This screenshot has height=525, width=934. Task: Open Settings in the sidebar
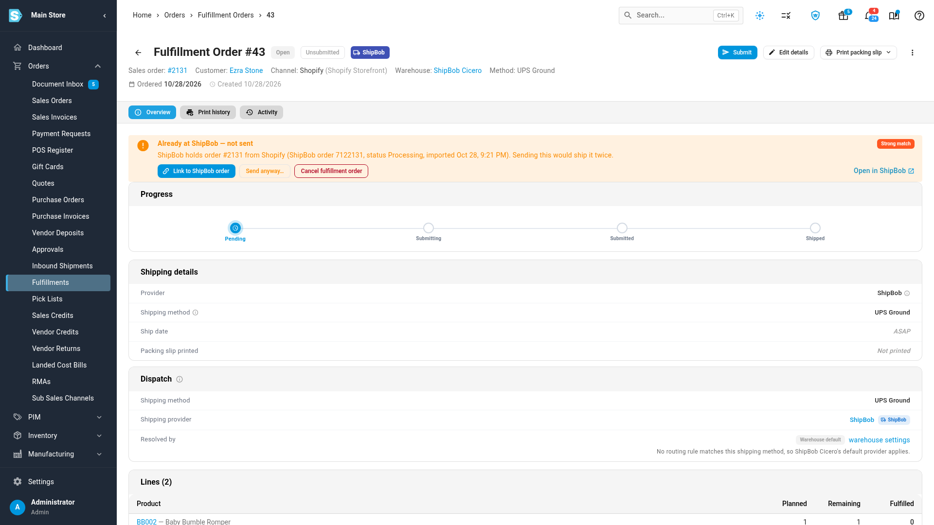(58, 482)
